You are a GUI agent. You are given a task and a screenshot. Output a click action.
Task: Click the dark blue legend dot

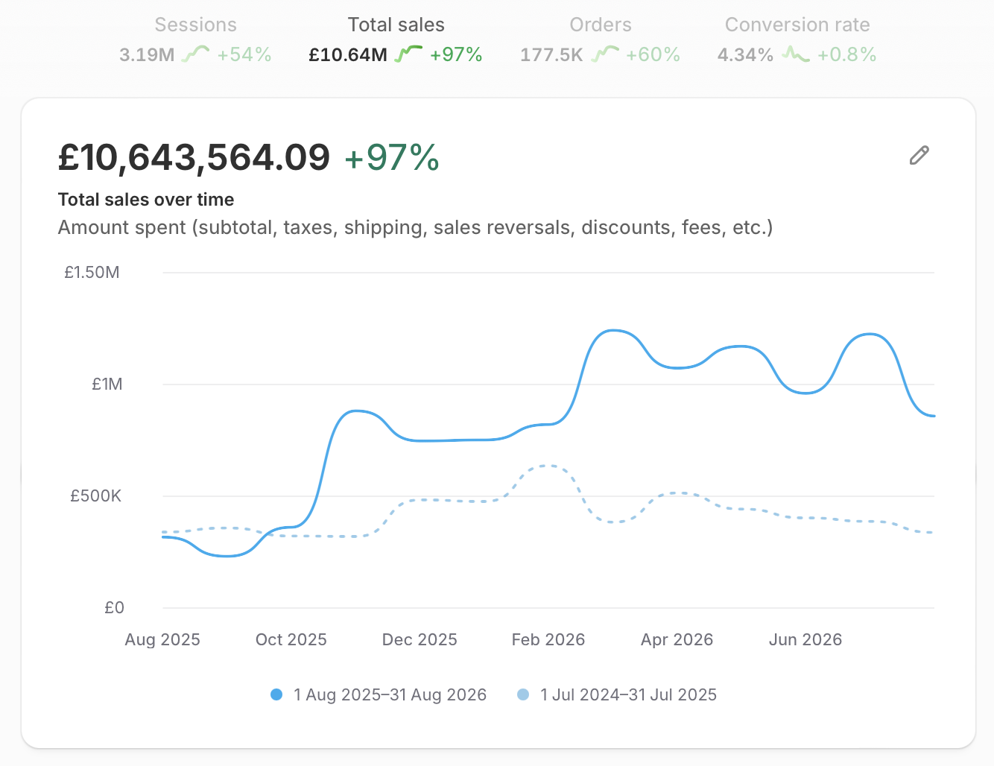[x=276, y=694]
